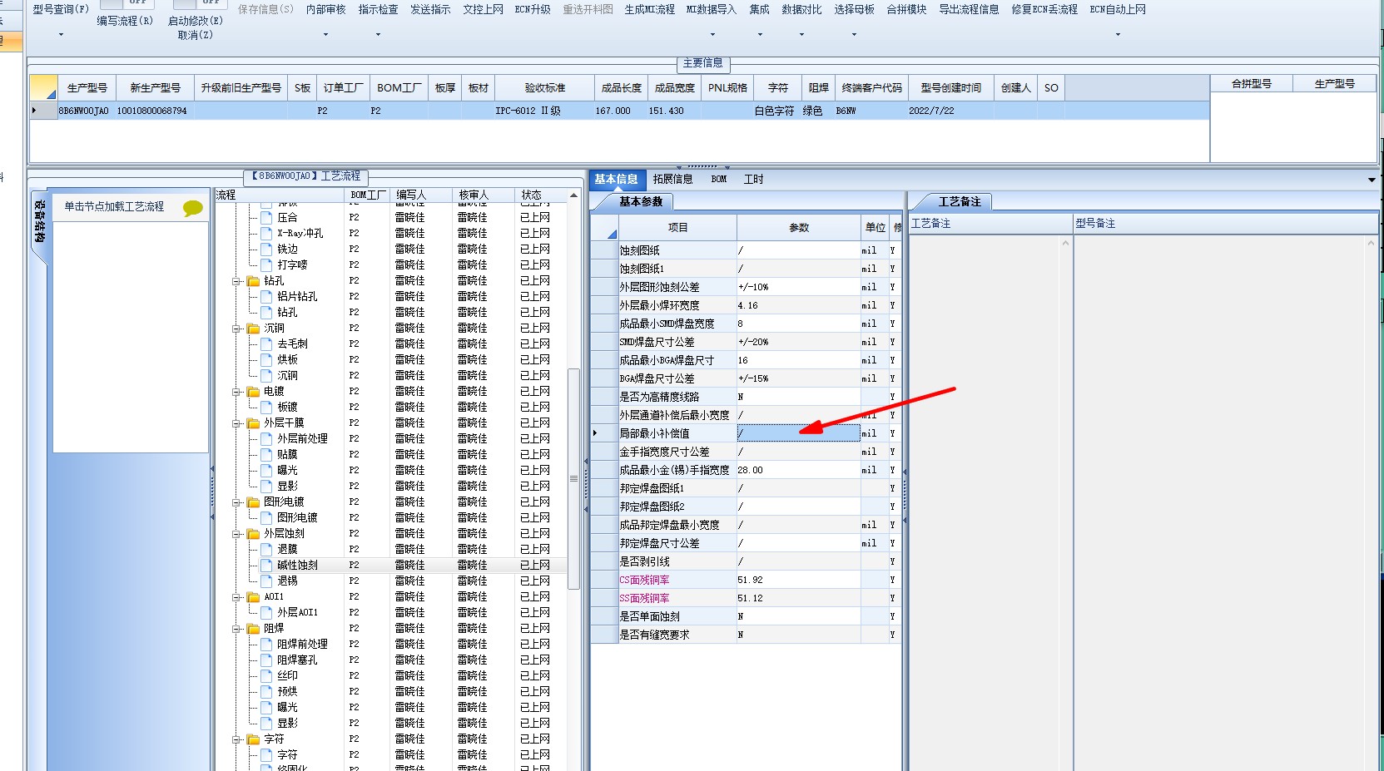Select the 基本参数 tab
The image size is (1384, 771).
[640, 201]
